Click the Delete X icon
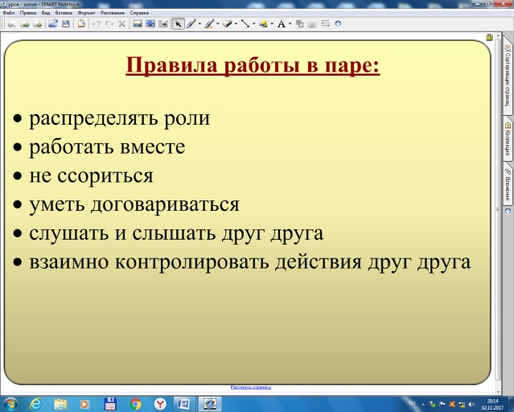514x412 pixels. click(121, 24)
